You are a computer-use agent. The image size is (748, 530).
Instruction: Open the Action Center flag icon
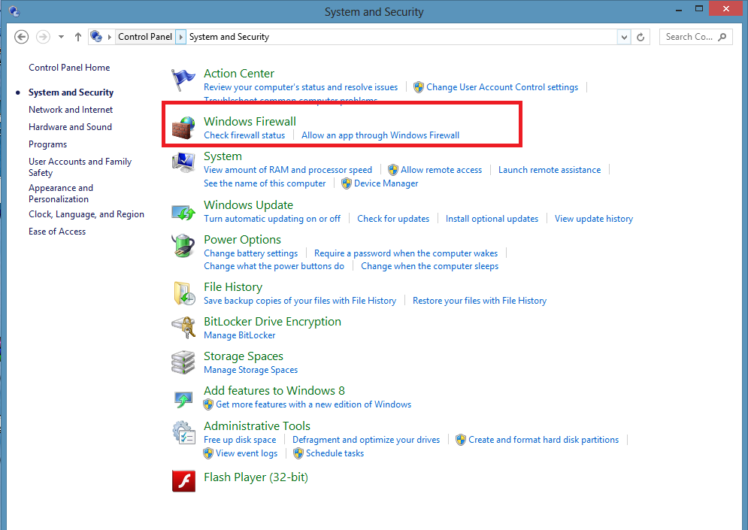point(183,79)
